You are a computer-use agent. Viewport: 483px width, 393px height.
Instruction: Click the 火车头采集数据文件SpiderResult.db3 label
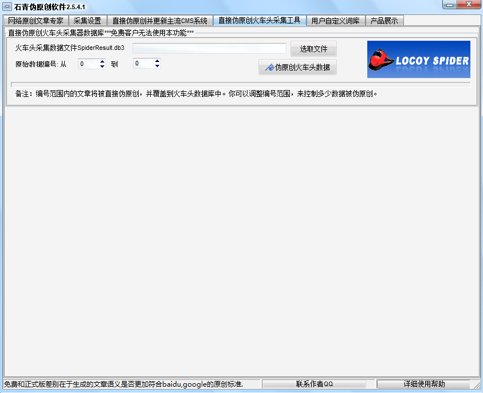tap(70, 48)
